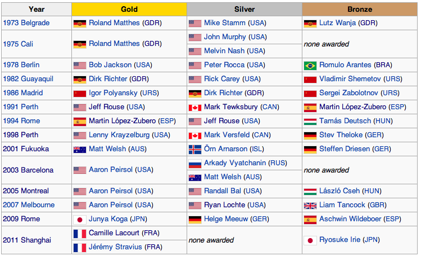The height and width of the screenshot is (256, 421).
Task: Click the East German flag beside Lutz Wanja
Action: tap(310, 24)
